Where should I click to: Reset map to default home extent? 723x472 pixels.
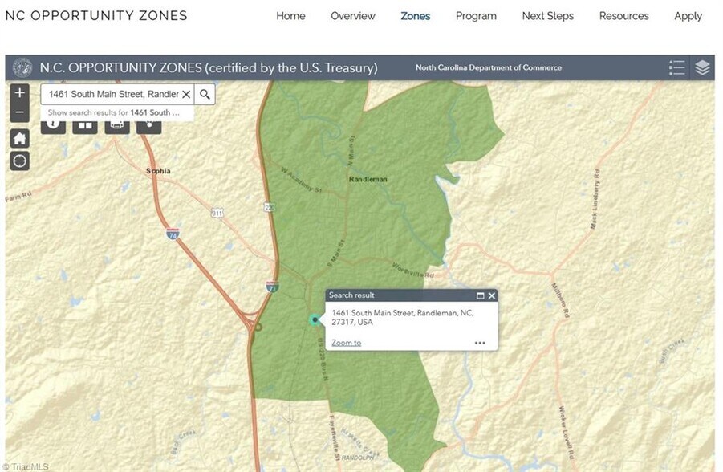coord(20,138)
